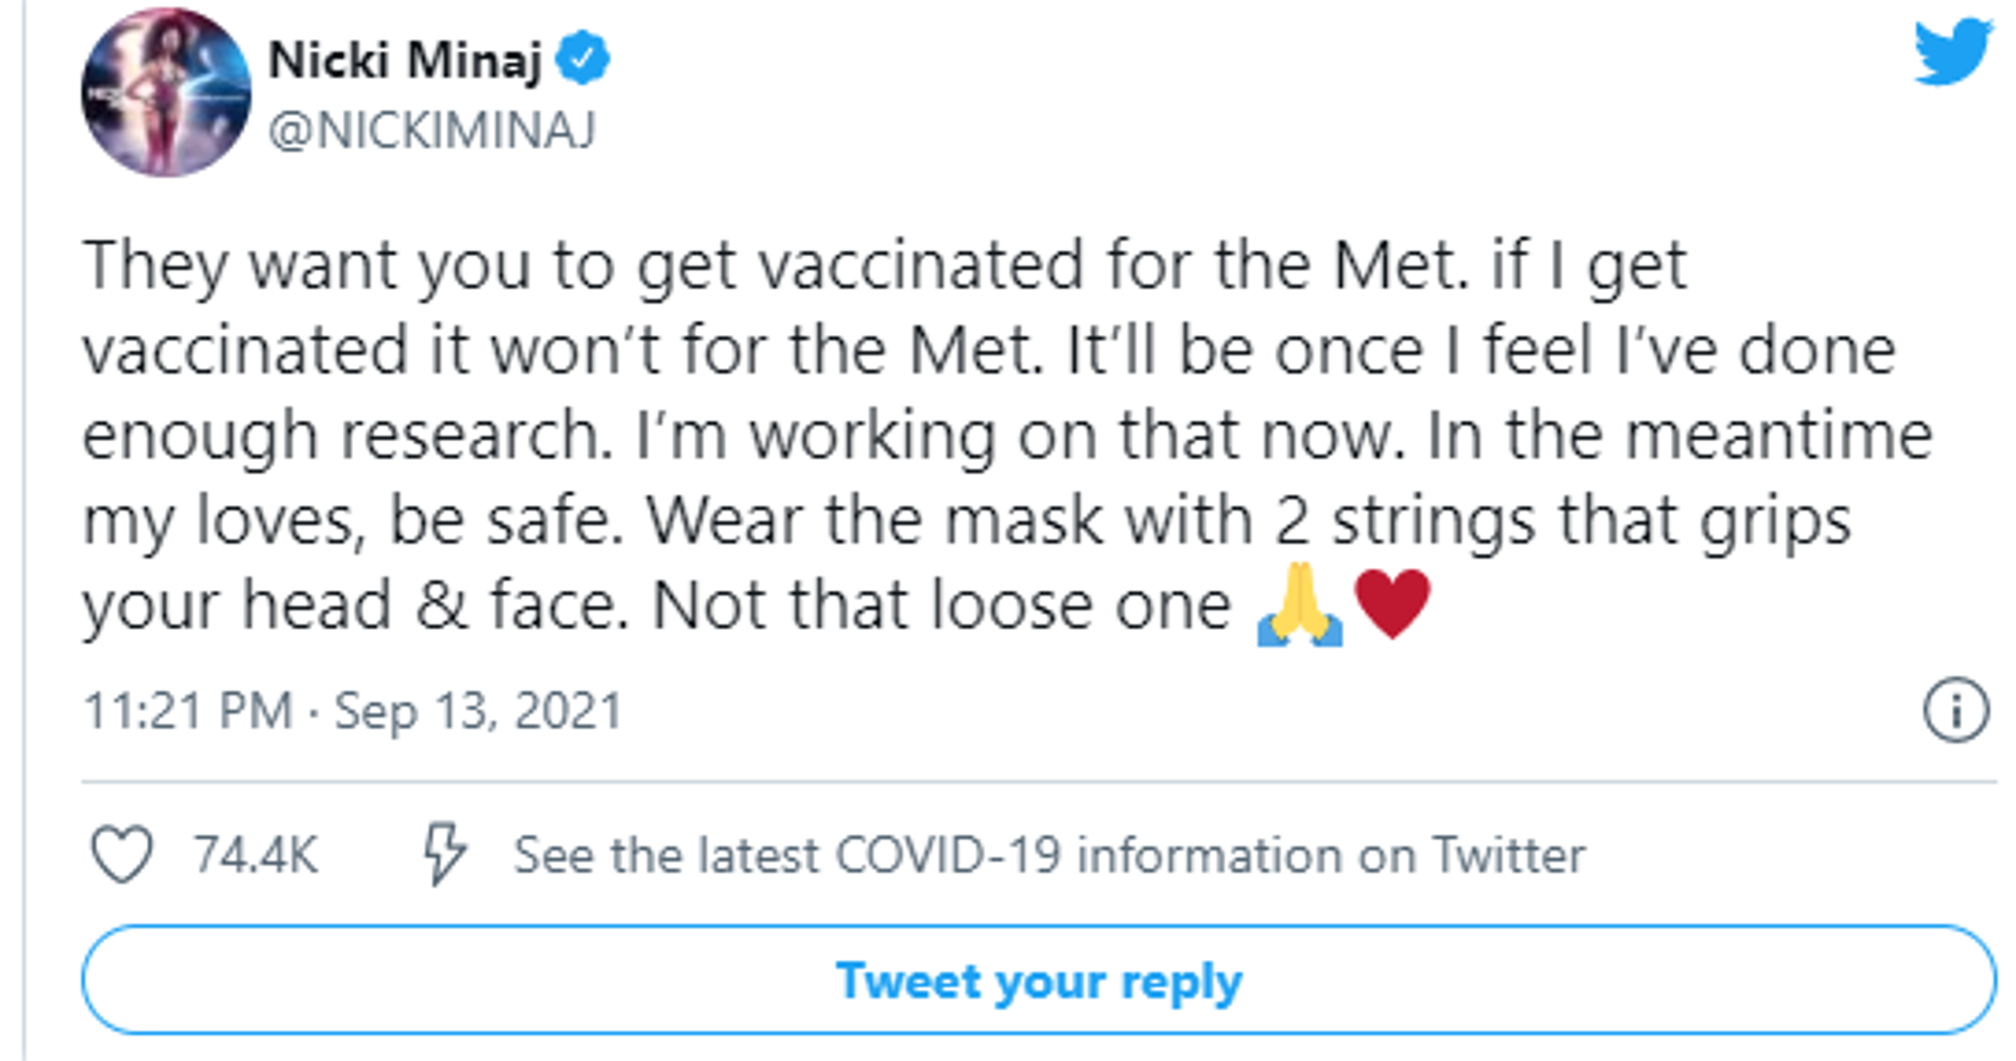This screenshot has height=1061, width=2016.
Task: Click the Twitter bird logo
Action: pos(1952,51)
